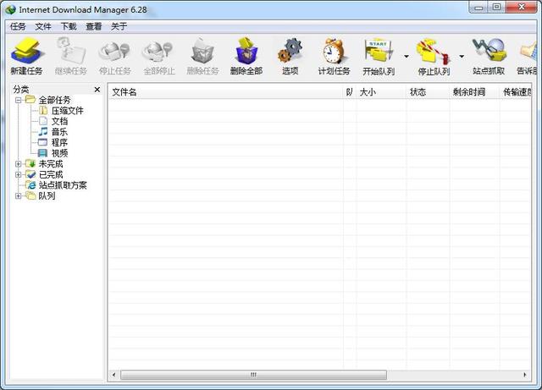Viewport: 542px width, 390px height.
Task: Sort by 剩余时间 column header
Action: click(474, 92)
